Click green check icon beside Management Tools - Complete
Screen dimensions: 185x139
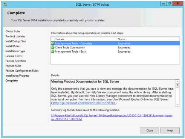click(53, 43)
